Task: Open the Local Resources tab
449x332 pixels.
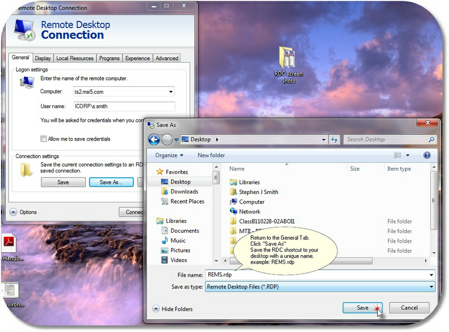Action: 74,58
